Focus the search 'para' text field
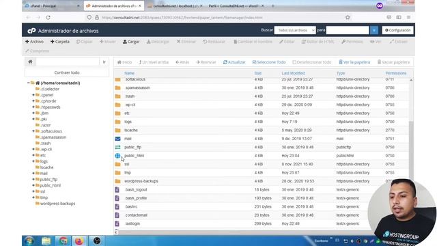This screenshot has height=246, width=437. (348, 30)
